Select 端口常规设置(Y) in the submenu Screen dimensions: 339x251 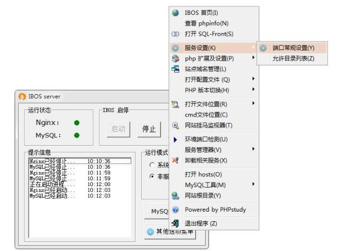click(292, 48)
